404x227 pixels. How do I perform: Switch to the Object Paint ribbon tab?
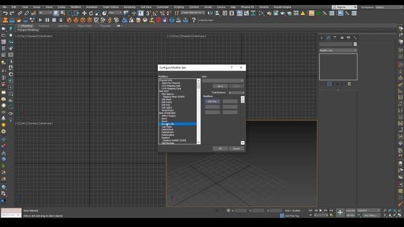[84, 26]
